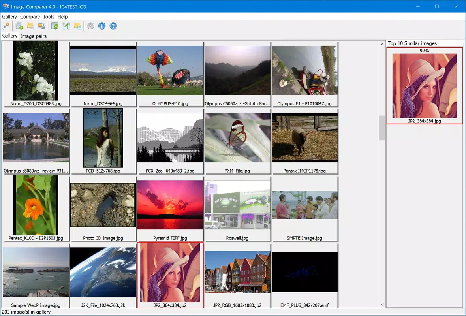Switch to the Image pairs tab
466x316 pixels.
pyautogui.click(x=33, y=36)
